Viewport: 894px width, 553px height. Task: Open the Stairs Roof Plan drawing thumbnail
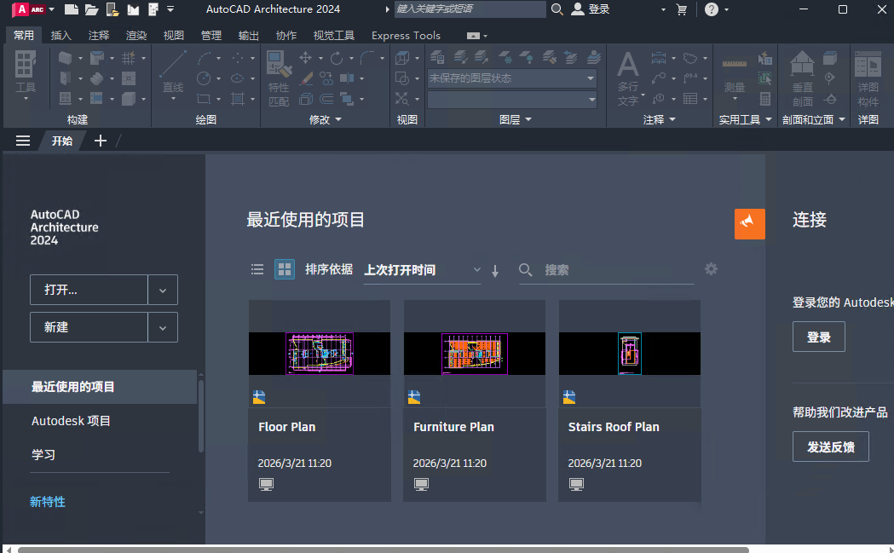[630, 354]
